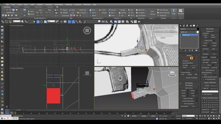Toggle the Angle Snap icon
Image resolution: width=221 pixels, height=124 pixels.
coord(73,22)
